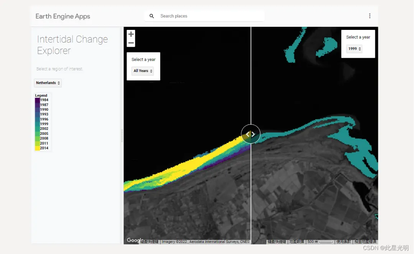
Task: Click the search magnifier icon
Action: click(151, 16)
